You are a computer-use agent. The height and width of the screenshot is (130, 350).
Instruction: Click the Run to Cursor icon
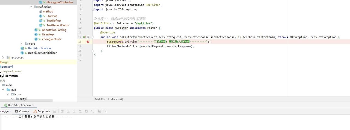(92, 111)
